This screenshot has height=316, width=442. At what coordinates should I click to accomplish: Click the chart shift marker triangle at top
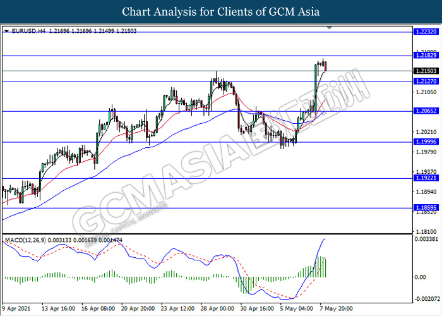[x=329, y=28]
